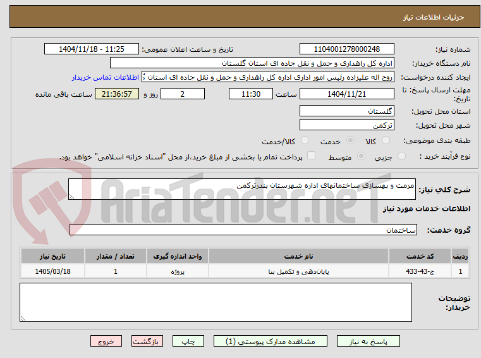Click the تاریخ نیاز column header
Viewport: 481px width, 358px height.
(52, 256)
